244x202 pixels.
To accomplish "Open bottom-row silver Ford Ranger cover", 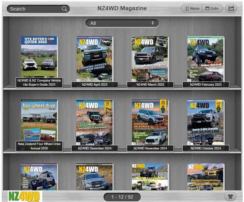I will click(x=94, y=177).
